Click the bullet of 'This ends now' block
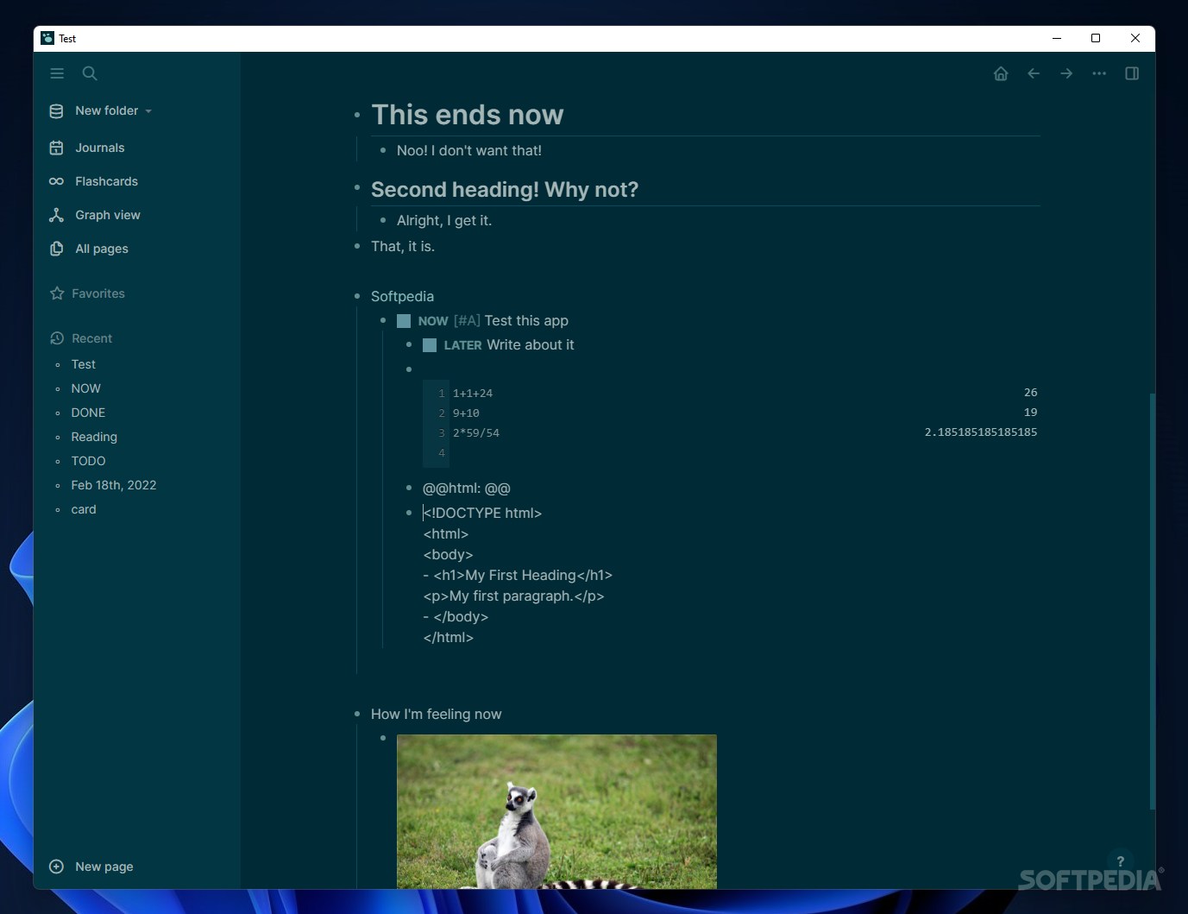Screen dimensions: 1188x914 [x=357, y=115]
